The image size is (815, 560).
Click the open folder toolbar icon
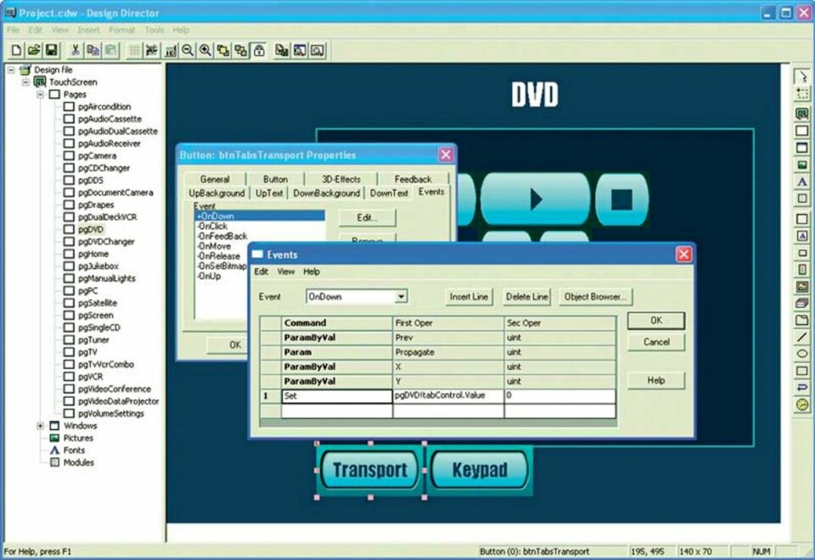pos(34,50)
